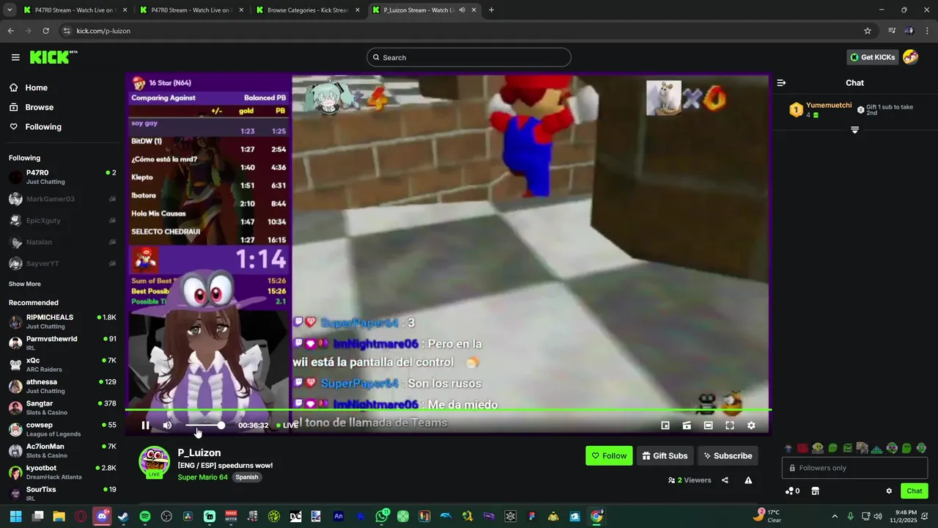Open video player settings gear
938x528 pixels.
point(751,425)
